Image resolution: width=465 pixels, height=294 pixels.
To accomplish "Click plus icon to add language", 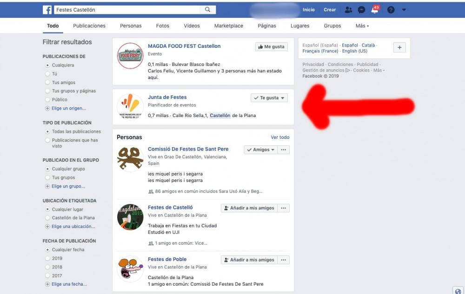I will pos(399,47).
